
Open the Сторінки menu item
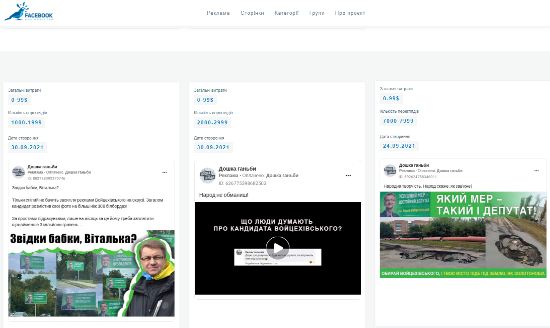(x=252, y=13)
